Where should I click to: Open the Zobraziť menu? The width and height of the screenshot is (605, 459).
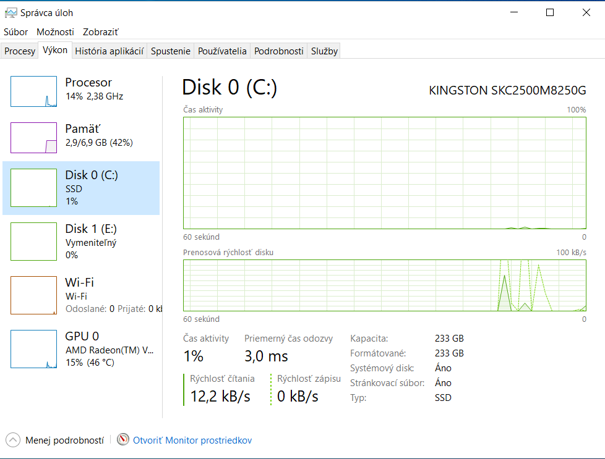(x=100, y=32)
